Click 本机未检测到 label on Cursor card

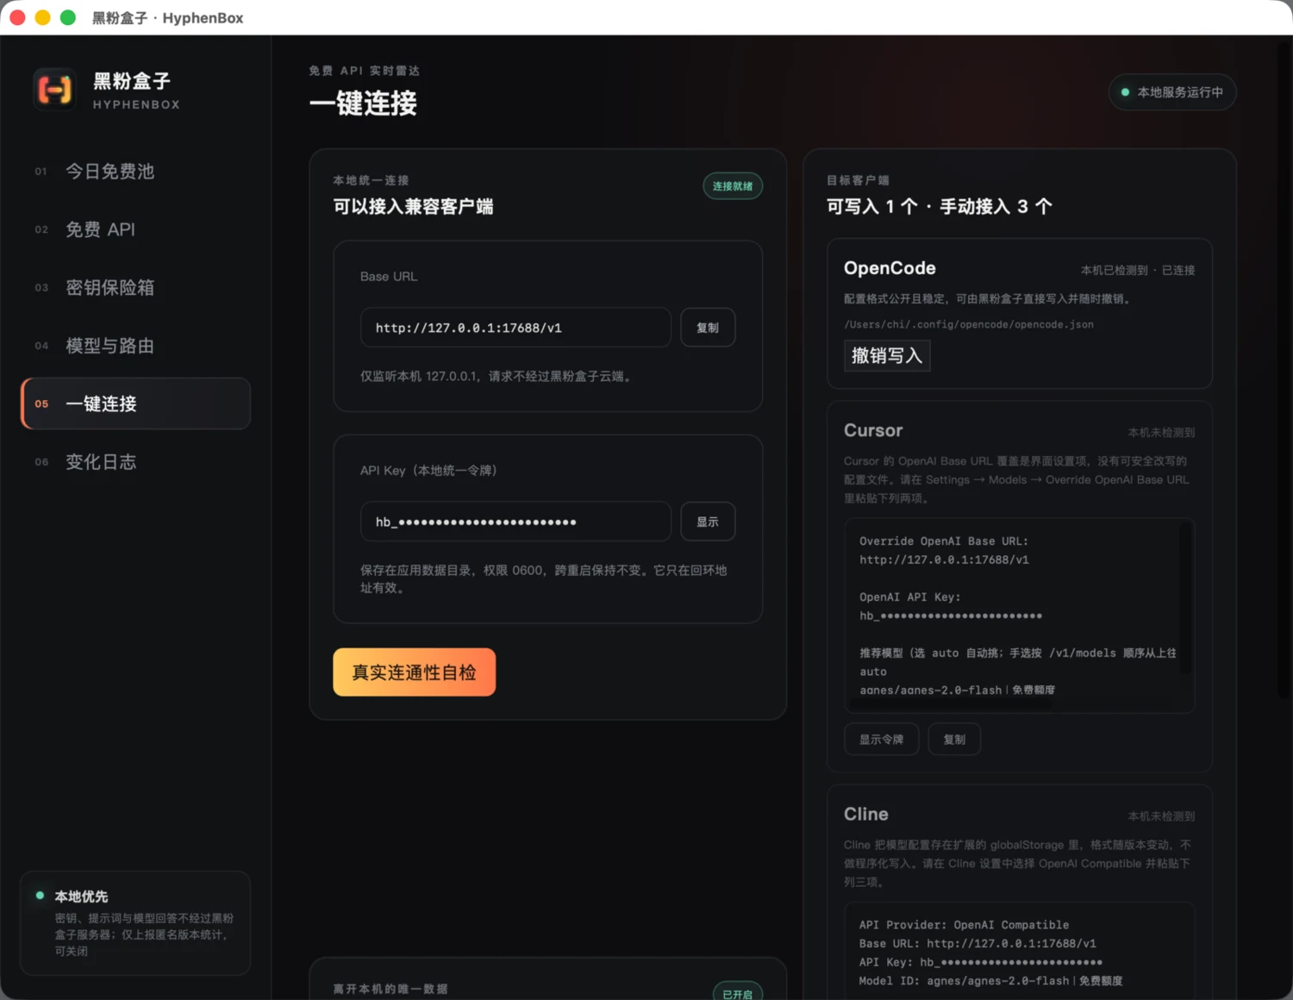[x=1161, y=433]
